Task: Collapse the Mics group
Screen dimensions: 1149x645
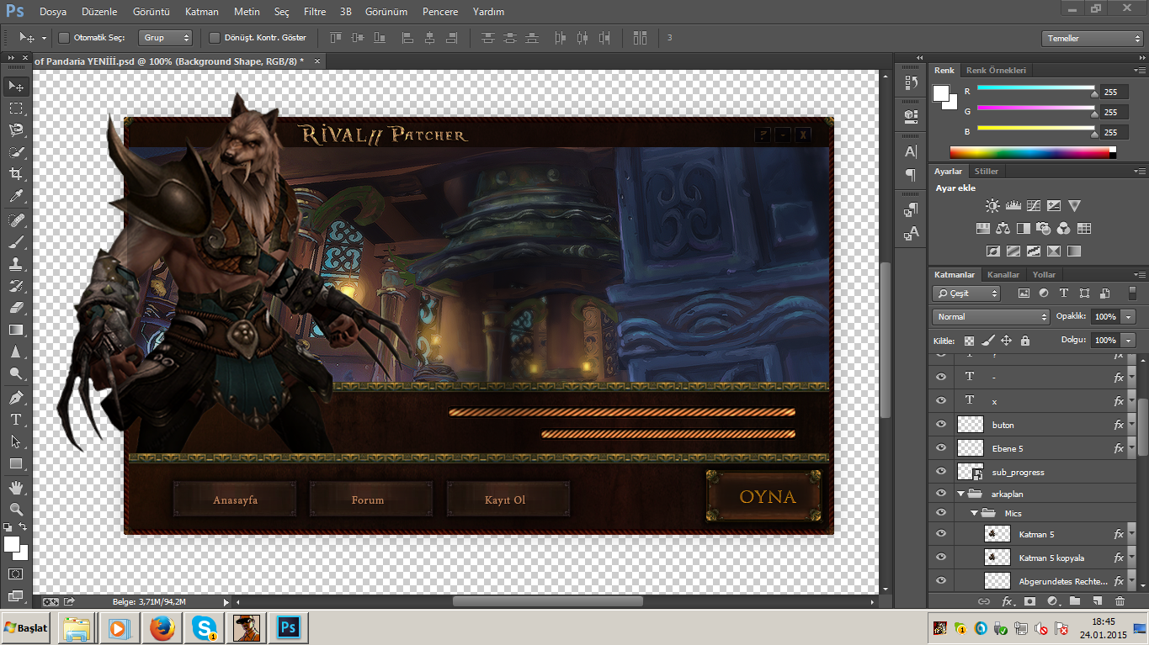Action: (974, 513)
